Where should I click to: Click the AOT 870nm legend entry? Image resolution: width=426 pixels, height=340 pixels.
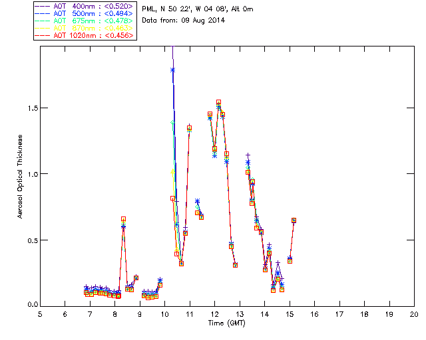coord(85,28)
